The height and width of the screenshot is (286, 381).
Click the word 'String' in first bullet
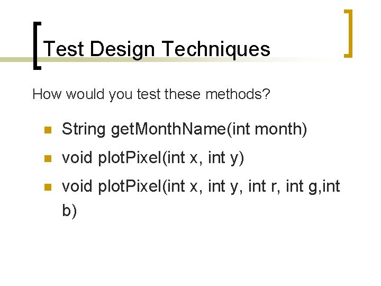click(84, 129)
